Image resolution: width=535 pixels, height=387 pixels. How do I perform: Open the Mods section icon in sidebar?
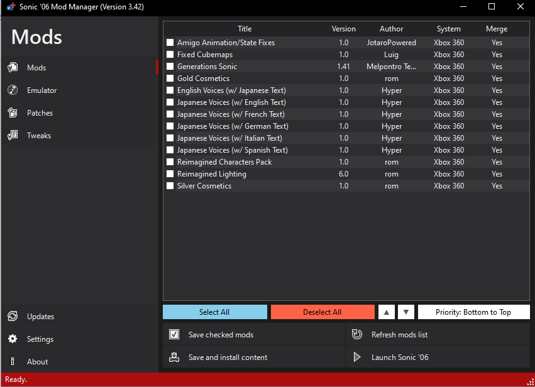[x=13, y=67]
